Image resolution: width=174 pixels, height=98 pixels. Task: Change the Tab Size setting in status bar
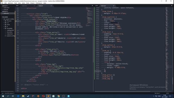[157, 93]
